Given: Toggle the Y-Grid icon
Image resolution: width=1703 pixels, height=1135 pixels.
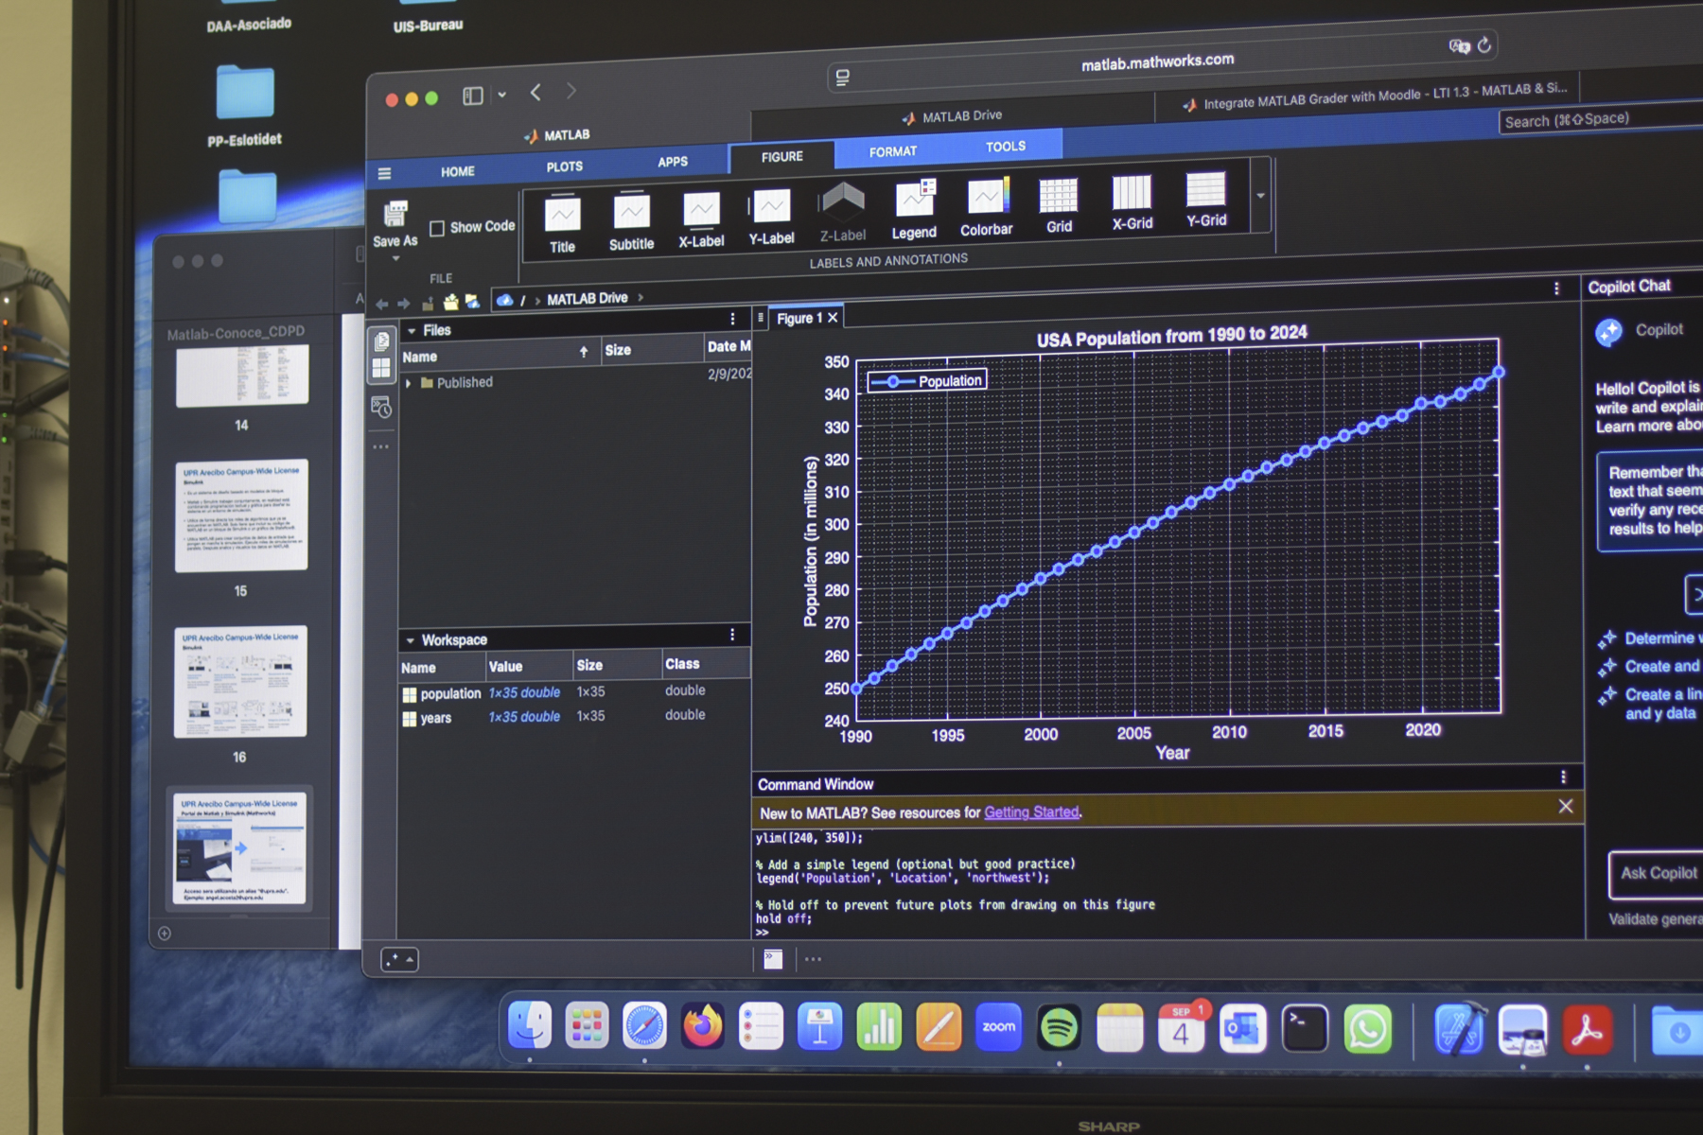Looking at the screenshot, I should coord(1205,189).
